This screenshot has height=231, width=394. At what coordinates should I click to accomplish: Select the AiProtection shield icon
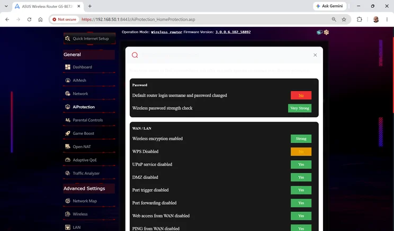point(68,107)
